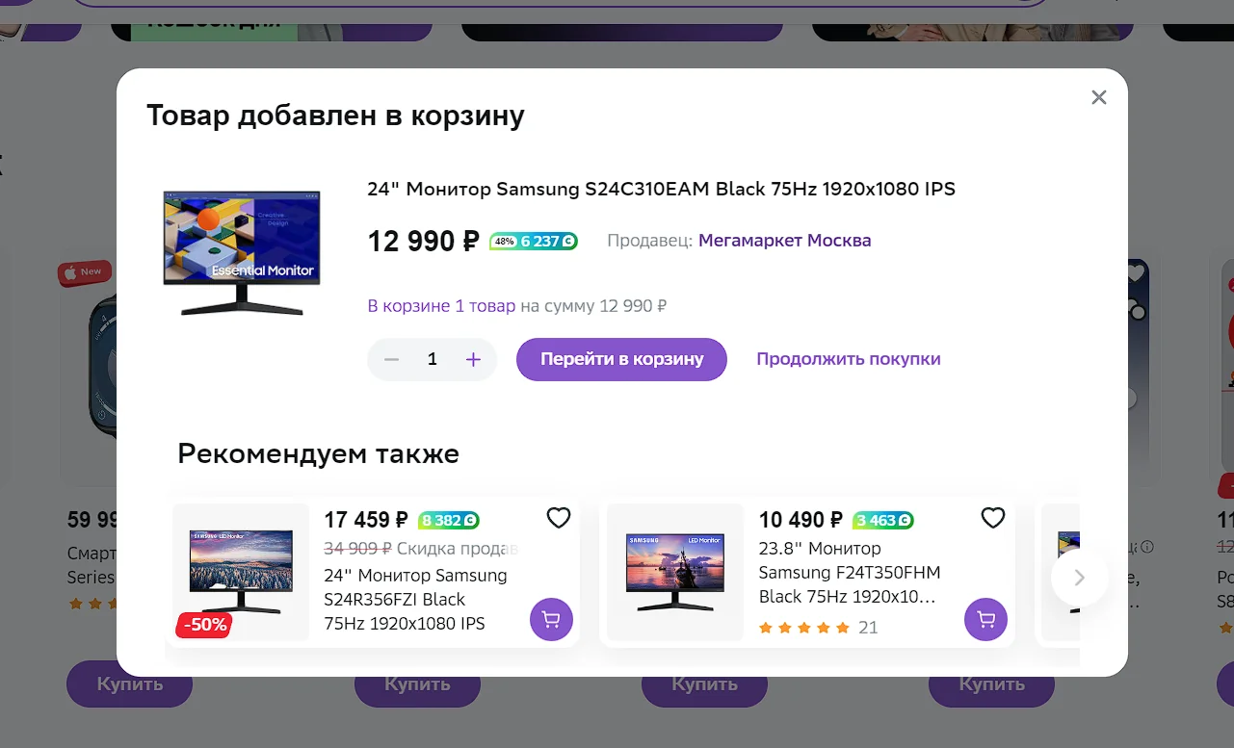Screen dimensions: 1234x748
Task: Decrease monitor quantity with minus button
Action: (391, 359)
